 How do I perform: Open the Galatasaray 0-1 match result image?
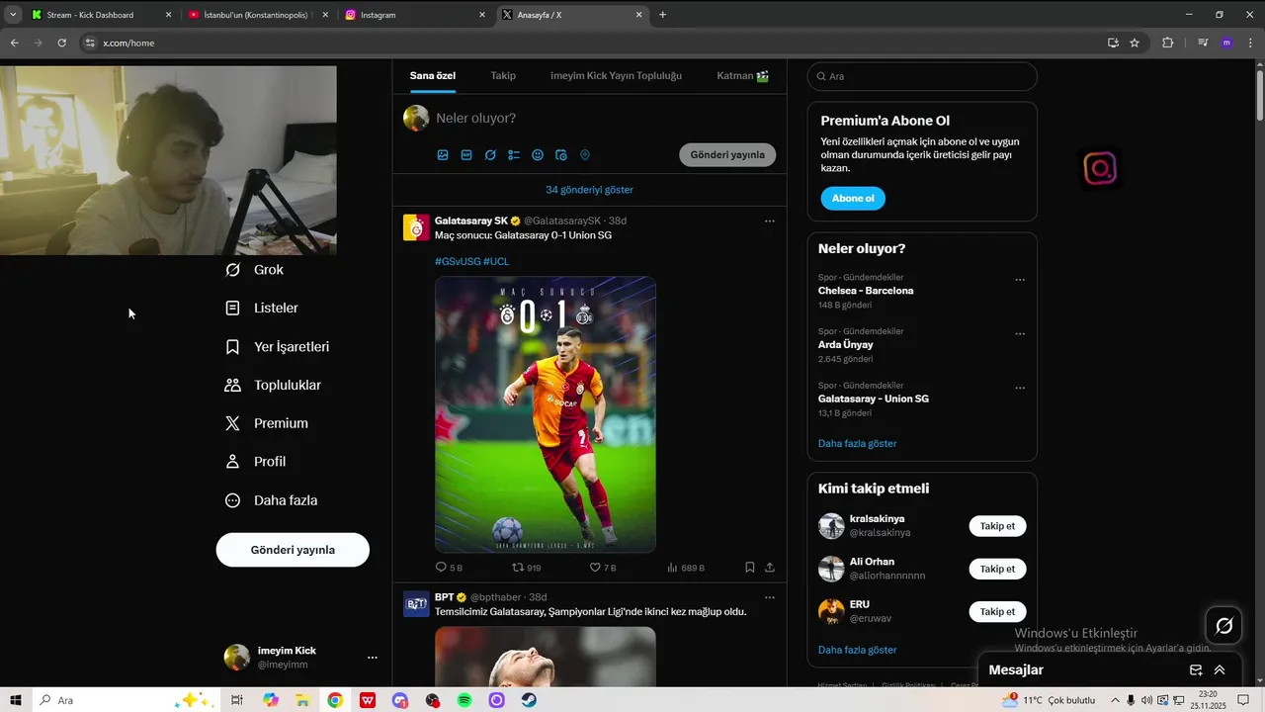(x=546, y=414)
